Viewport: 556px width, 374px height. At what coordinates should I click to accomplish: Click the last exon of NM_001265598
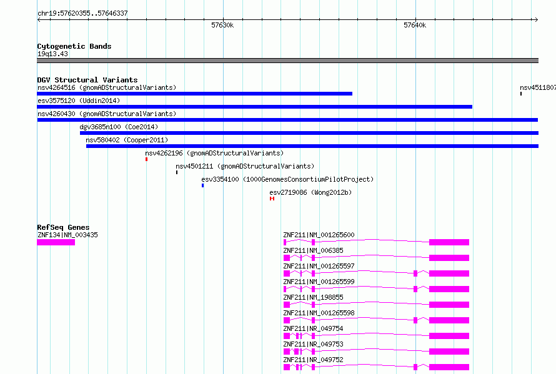[449, 320]
